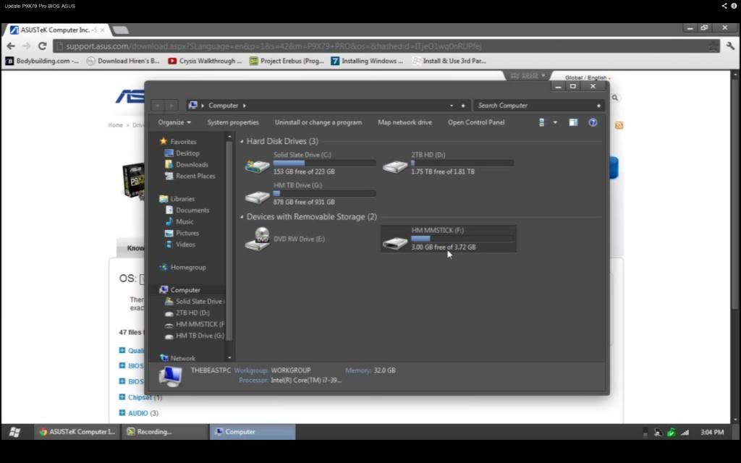Select Desktop in Favorites
The height and width of the screenshot is (463, 741).
point(187,153)
